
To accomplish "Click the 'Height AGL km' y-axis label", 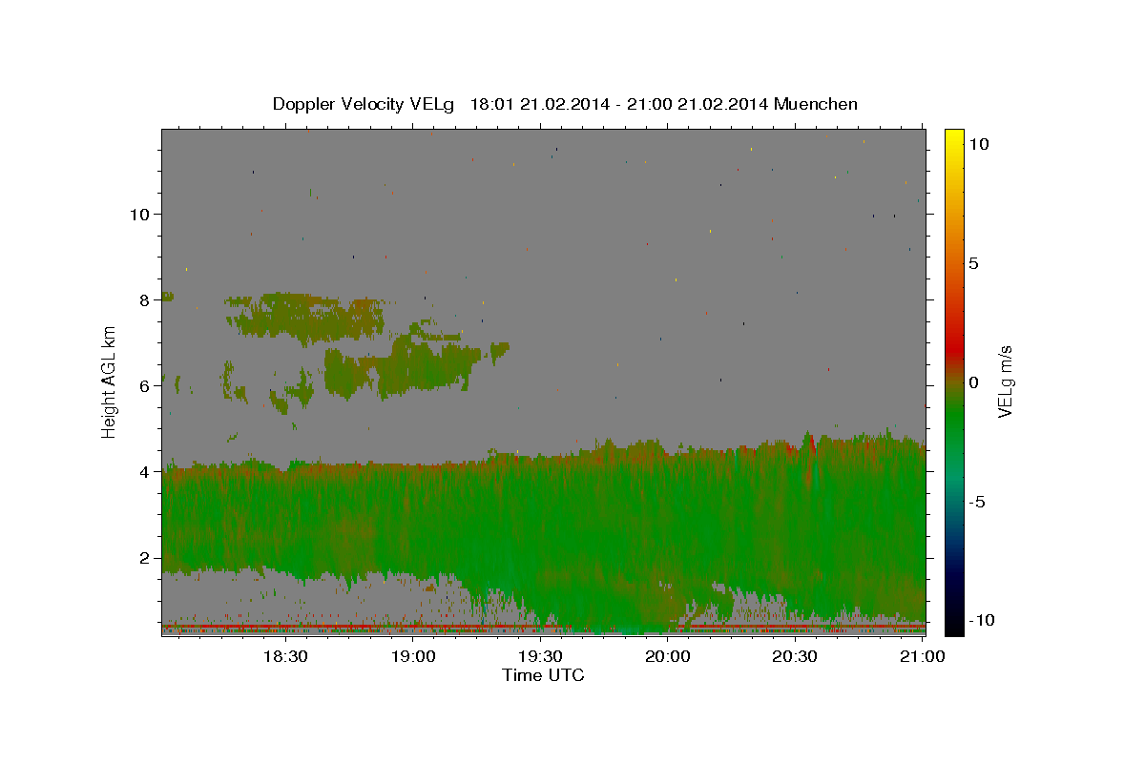I will [110, 382].
